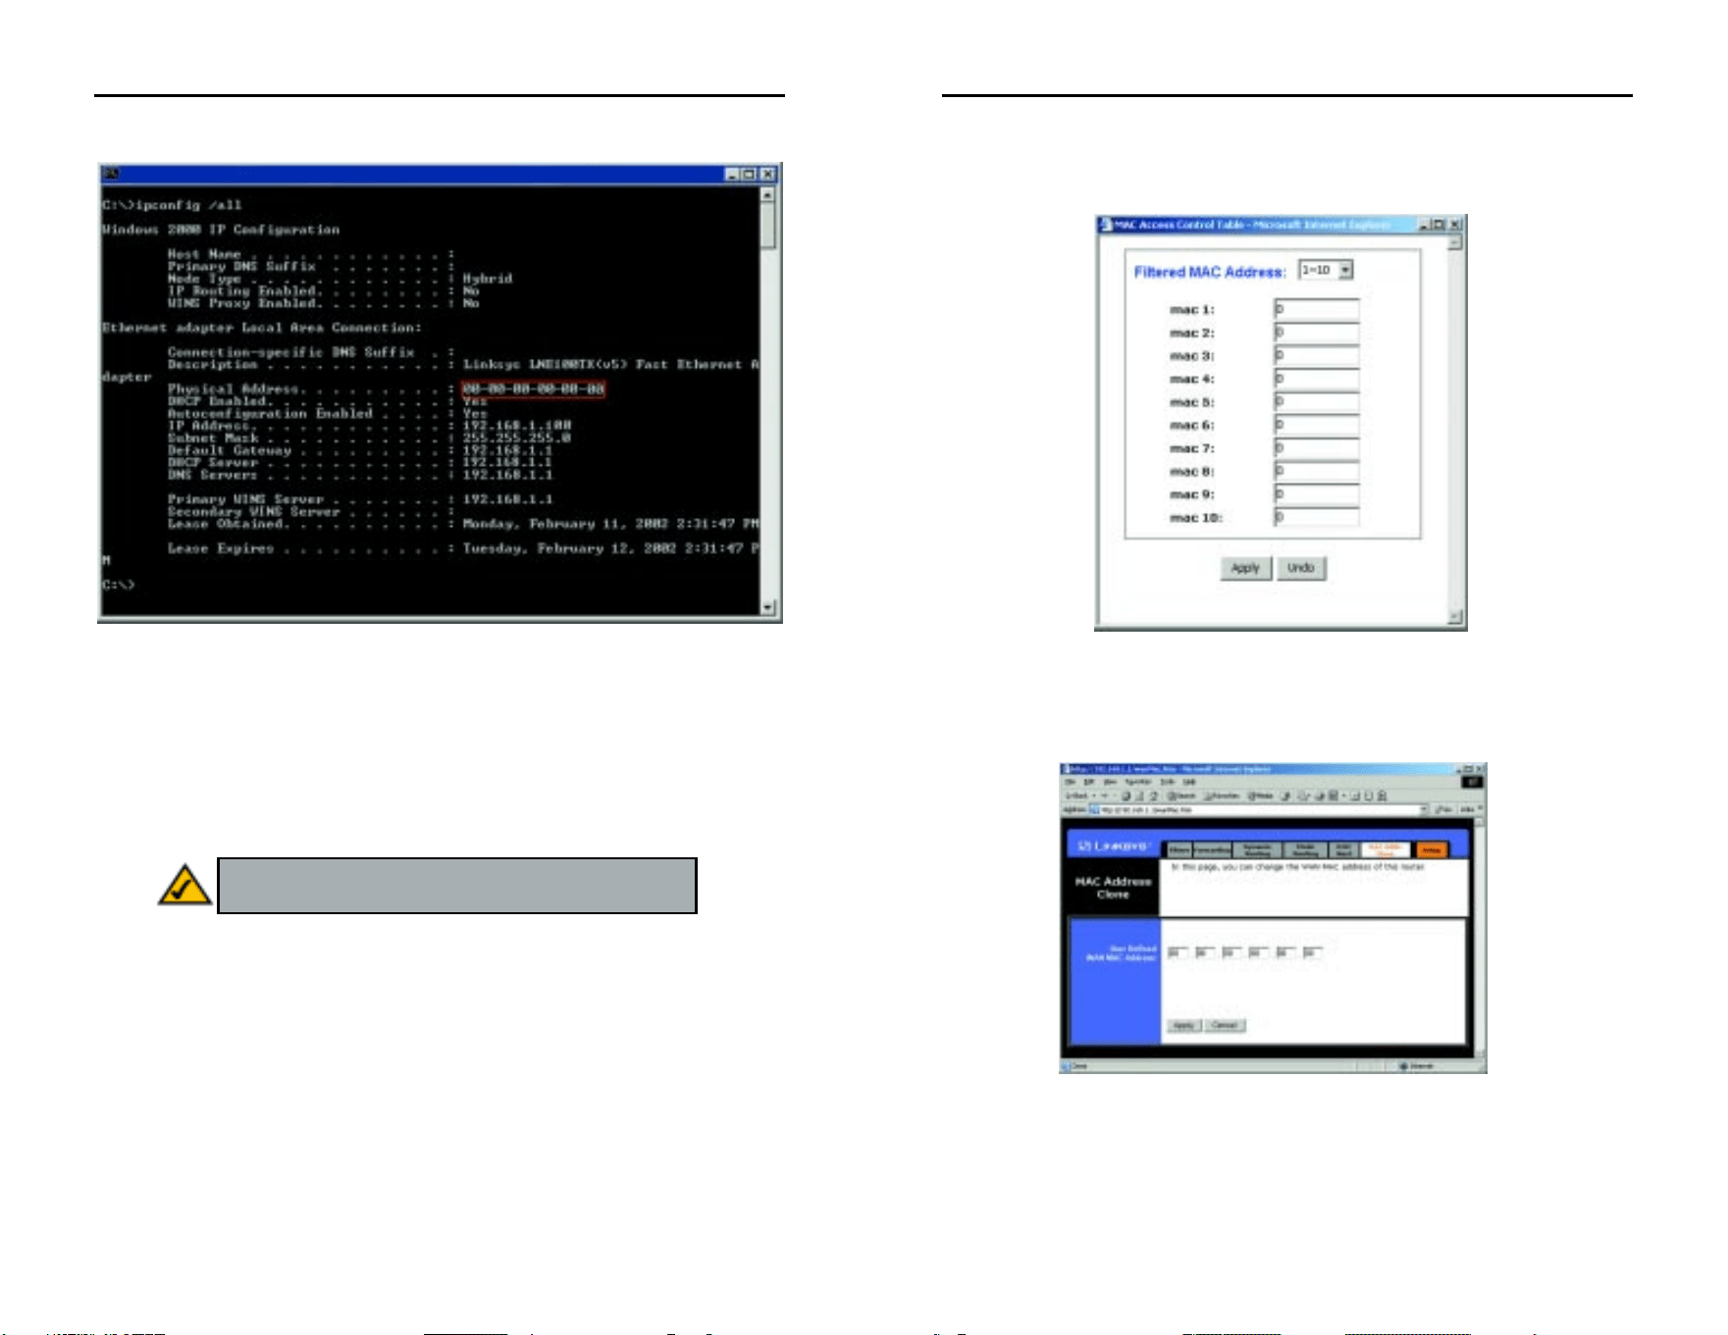Click the command prompt title bar icon
This screenshot has height=1335, width=1728.
click(x=111, y=174)
